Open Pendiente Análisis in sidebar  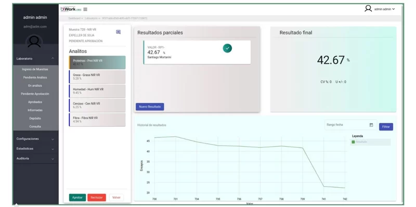[x=35, y=77]
